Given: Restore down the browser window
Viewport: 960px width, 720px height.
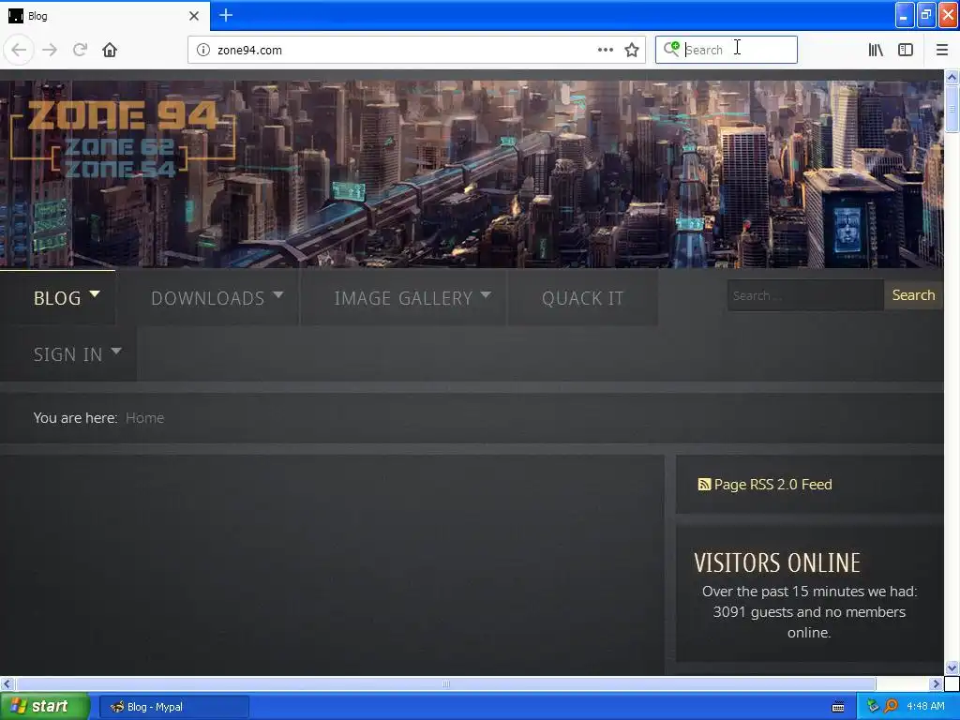Looking at the screenshot, I should tap(926, 15).
